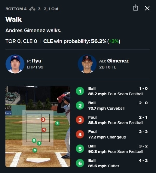Click pitch 3 marker in strike zone
This screenshot has width=156, height=173.
pos(43,120)
